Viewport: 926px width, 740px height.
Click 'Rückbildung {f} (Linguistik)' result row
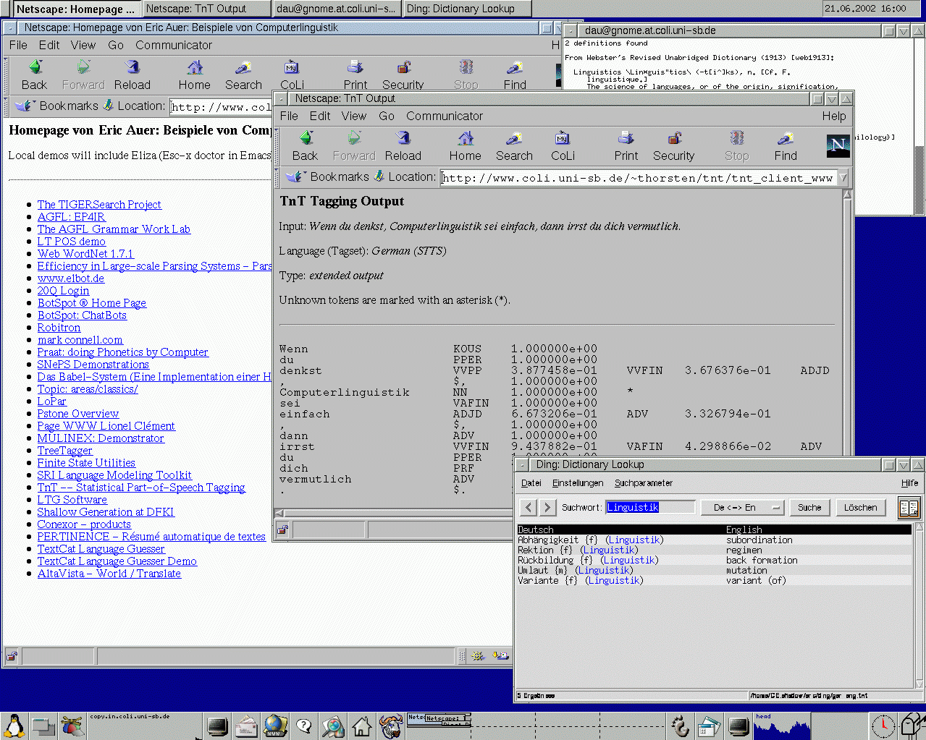pyautogui.click(x=714, y=560)
